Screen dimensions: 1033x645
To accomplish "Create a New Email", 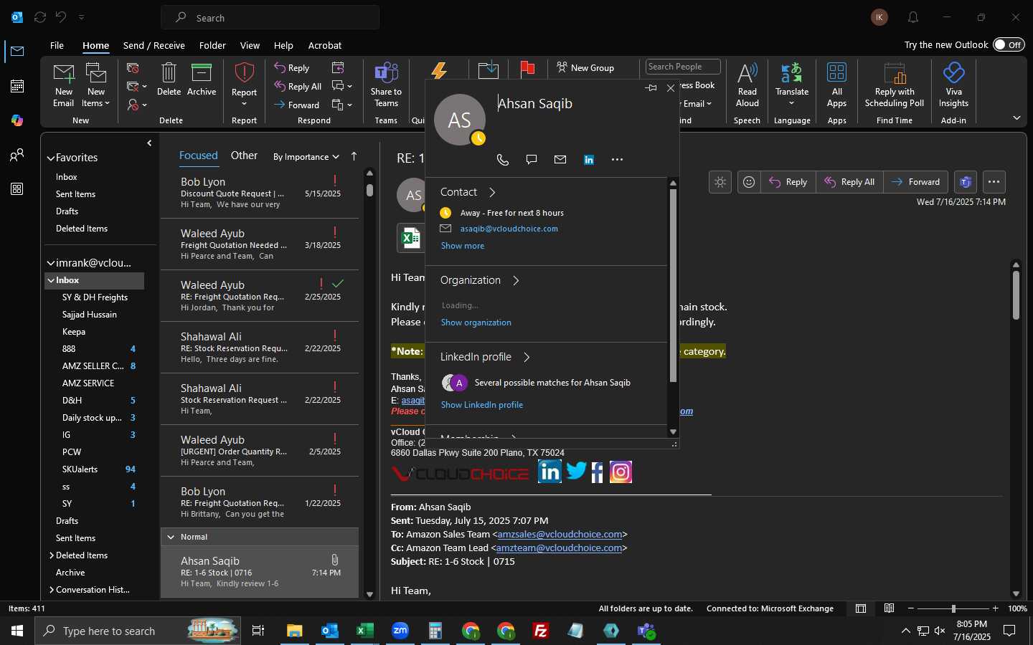I will (x=63, y=85).
